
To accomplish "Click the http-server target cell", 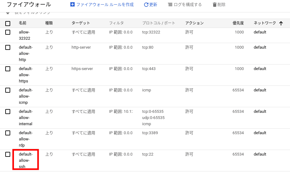I will coord(81,47).
